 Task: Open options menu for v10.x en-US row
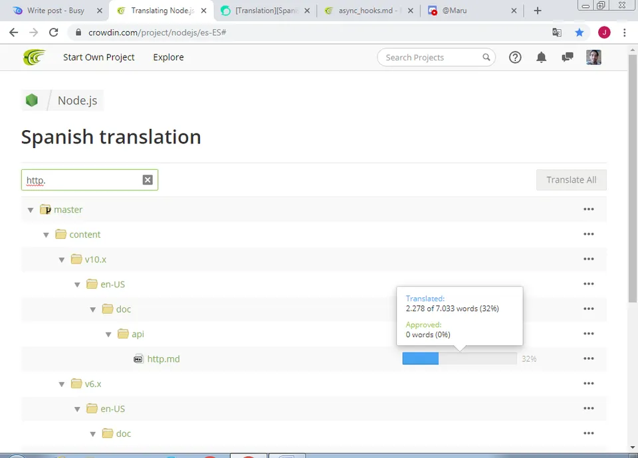(589, 283)
